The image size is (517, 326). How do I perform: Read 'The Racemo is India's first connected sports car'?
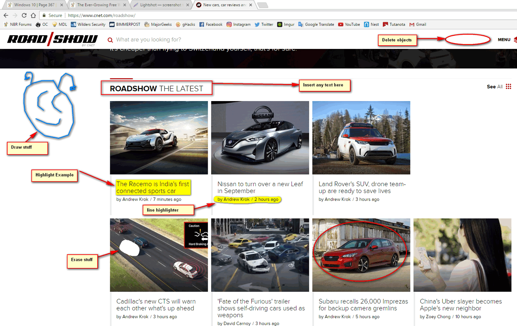tap(153, 188)
